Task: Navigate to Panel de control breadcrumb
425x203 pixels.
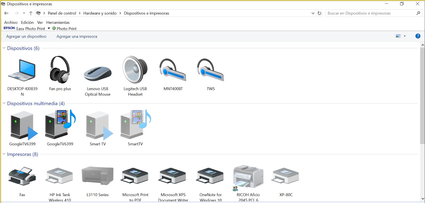Action: click(62, 13)
